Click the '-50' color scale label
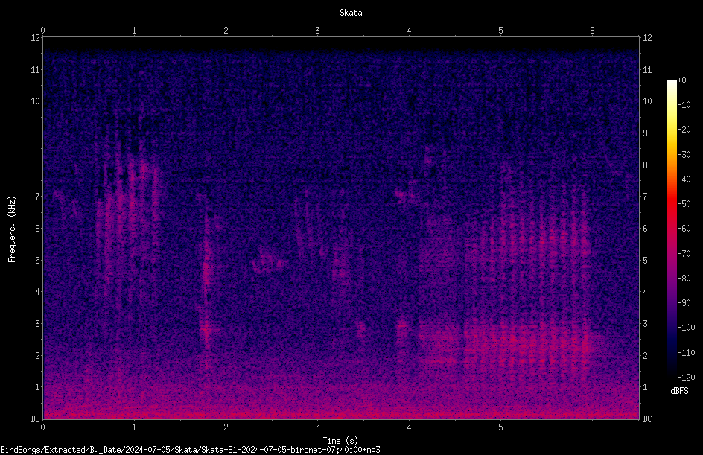Image resolution: width=703 pixels, height=455 pixels. [x=684, y=203]
